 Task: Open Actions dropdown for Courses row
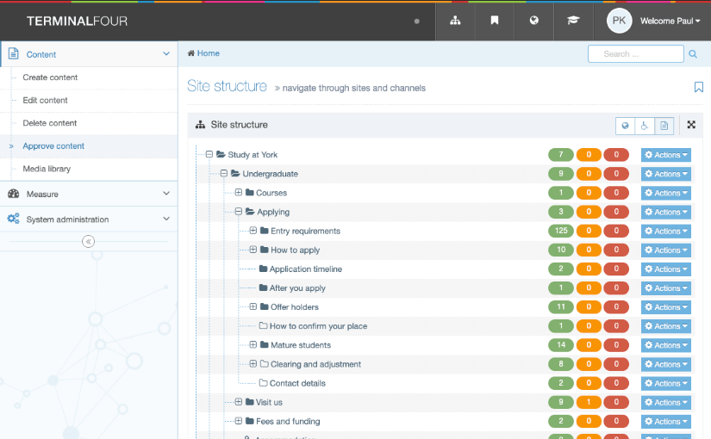(x=665, y=193)
